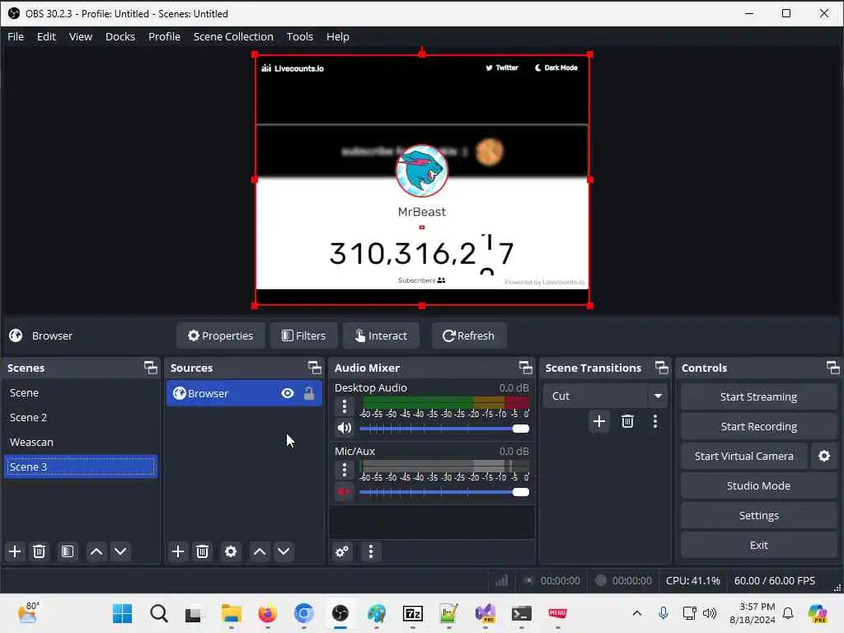Pop out the Controls dock
The image size is (844, 633).
pos(832,368)
